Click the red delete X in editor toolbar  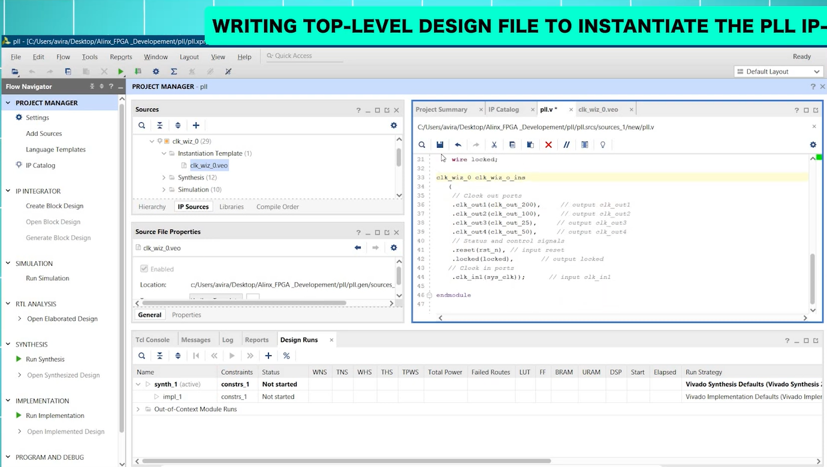point(548,145)
